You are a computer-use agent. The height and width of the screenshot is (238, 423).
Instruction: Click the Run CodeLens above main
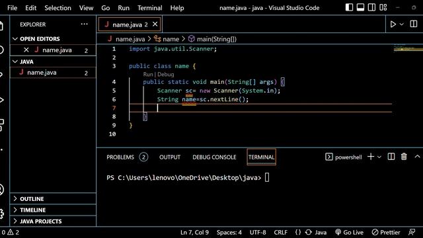[148, 74]
